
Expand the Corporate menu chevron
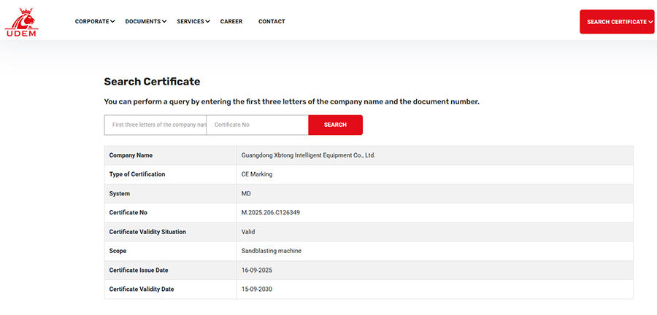tap(112, 22)
